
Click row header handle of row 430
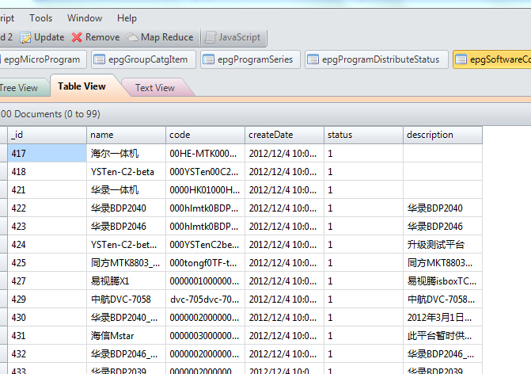pyautogui.click(x=3, y=318)
